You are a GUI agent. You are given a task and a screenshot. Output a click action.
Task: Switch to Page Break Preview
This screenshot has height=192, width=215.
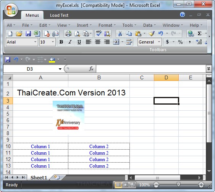[x=133, y=185]
